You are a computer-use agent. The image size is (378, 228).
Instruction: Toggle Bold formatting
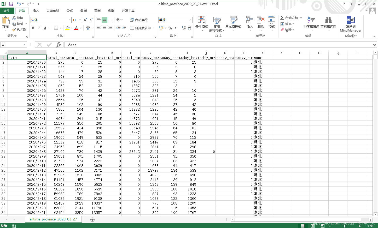coord(33,28)
